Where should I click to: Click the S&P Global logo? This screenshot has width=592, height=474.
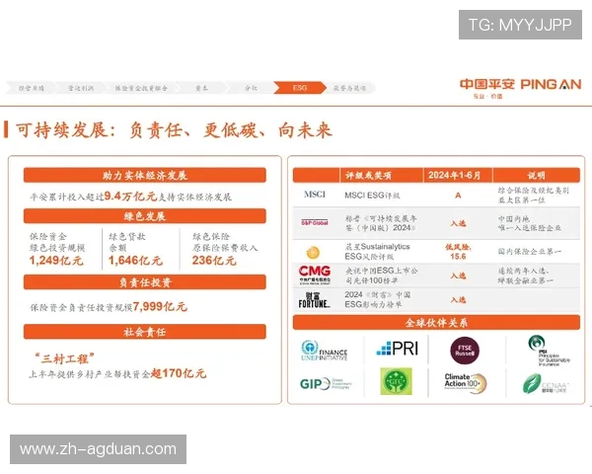coord(315,222)
